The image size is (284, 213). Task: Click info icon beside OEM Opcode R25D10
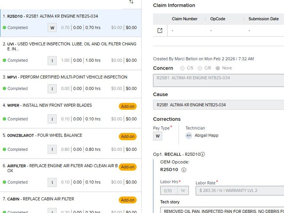[x=184, y=170]
